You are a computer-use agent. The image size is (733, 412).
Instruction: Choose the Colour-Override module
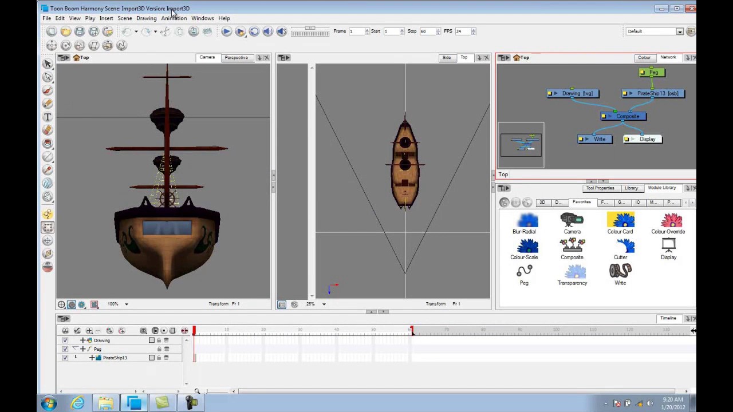point(668,224)
